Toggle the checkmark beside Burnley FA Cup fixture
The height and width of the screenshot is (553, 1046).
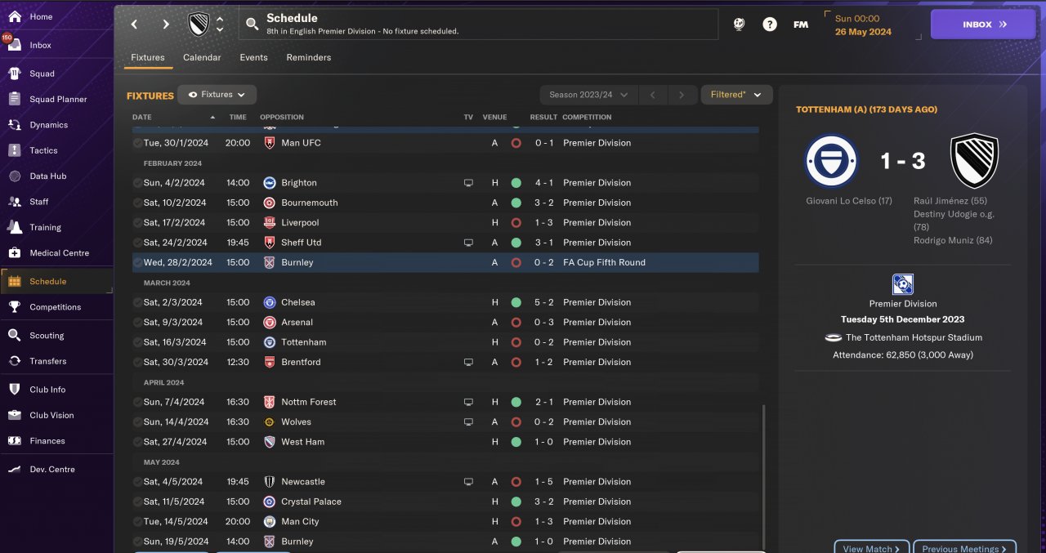tap(137, 263)
